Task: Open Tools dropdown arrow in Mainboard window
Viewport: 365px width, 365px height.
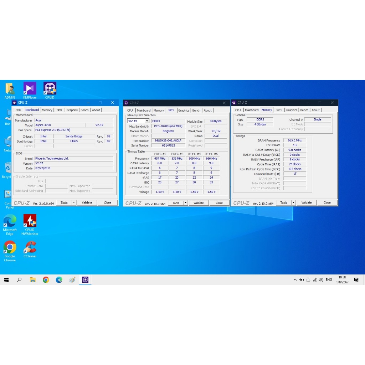Action: [x=74, y=202]
